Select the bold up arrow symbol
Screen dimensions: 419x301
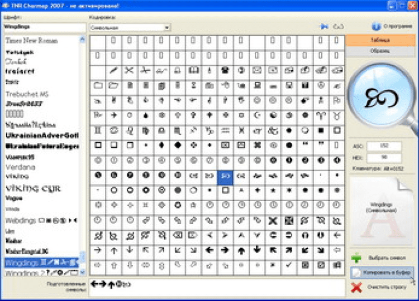pos(241,250)
